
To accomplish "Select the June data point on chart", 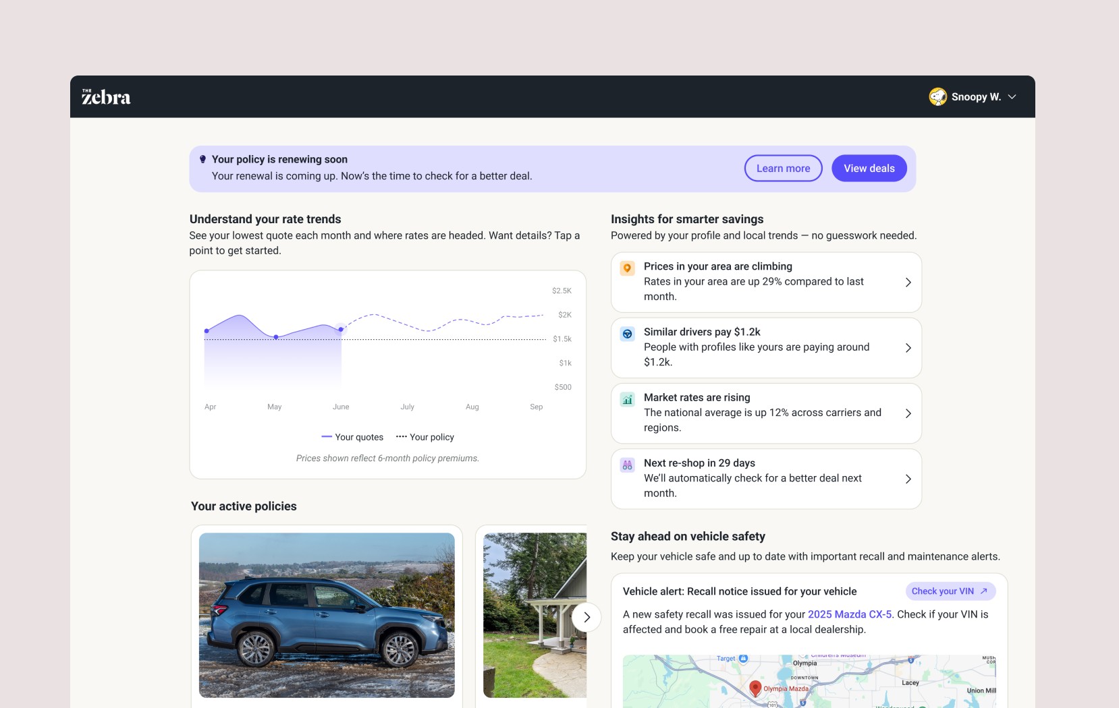I will click(x=341, y=330).
